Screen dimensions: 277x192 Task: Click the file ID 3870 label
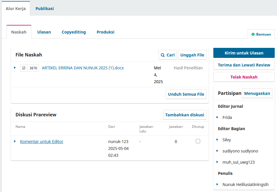tap(33, 68)
